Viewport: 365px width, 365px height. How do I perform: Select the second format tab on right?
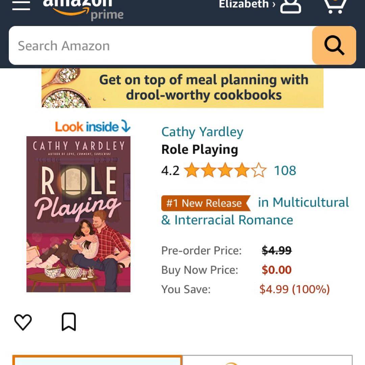(267, 360)
